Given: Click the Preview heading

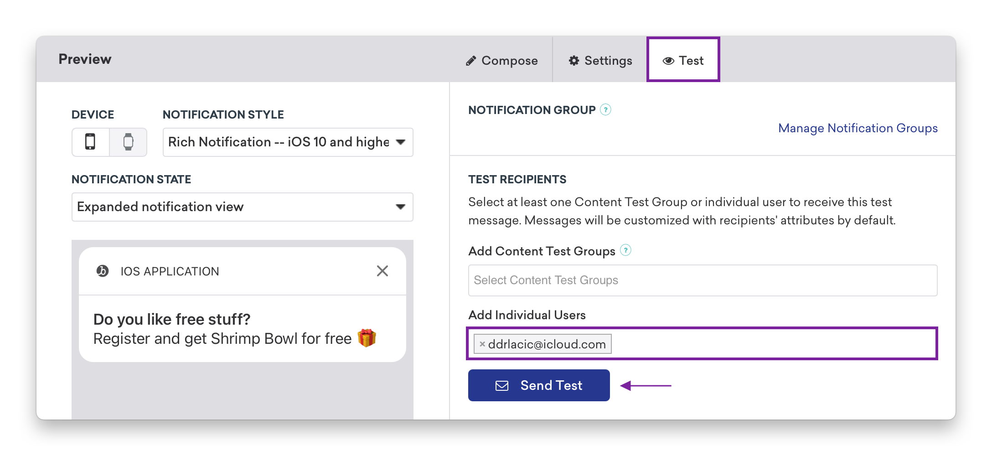Looking at the screenshot, I should coord(85,59).
